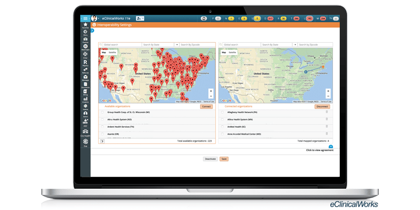Open the patient lookup dropdown in top bar

pos(140,18)
